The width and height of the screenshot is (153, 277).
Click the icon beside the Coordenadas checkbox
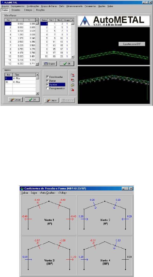(x=72, y=75)
